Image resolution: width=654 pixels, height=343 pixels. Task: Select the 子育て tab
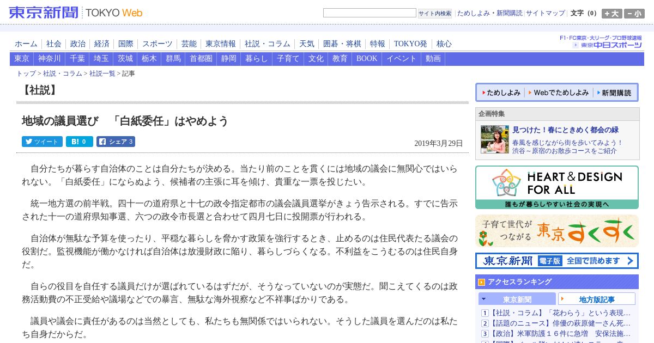click(x=288, y=59)
